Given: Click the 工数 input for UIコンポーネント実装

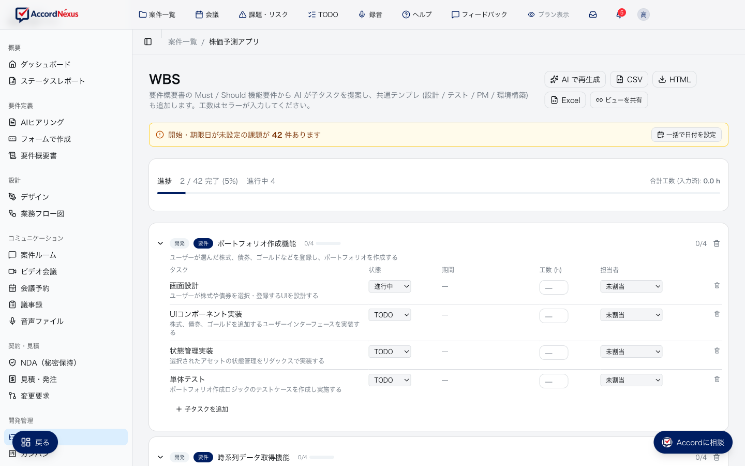Looking at the screenshot, I should click(554, 316).
